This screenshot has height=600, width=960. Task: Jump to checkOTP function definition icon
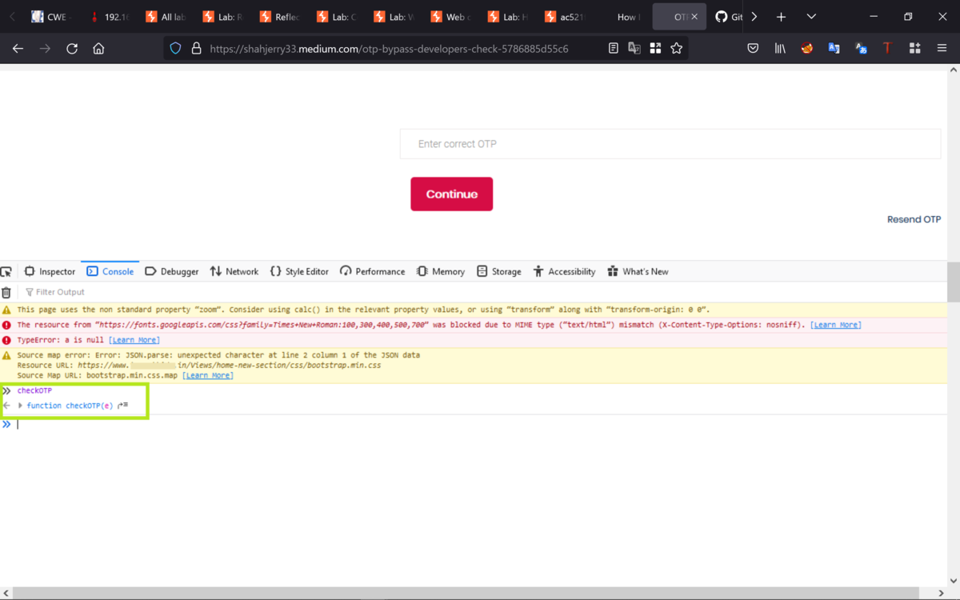[122, 406]
